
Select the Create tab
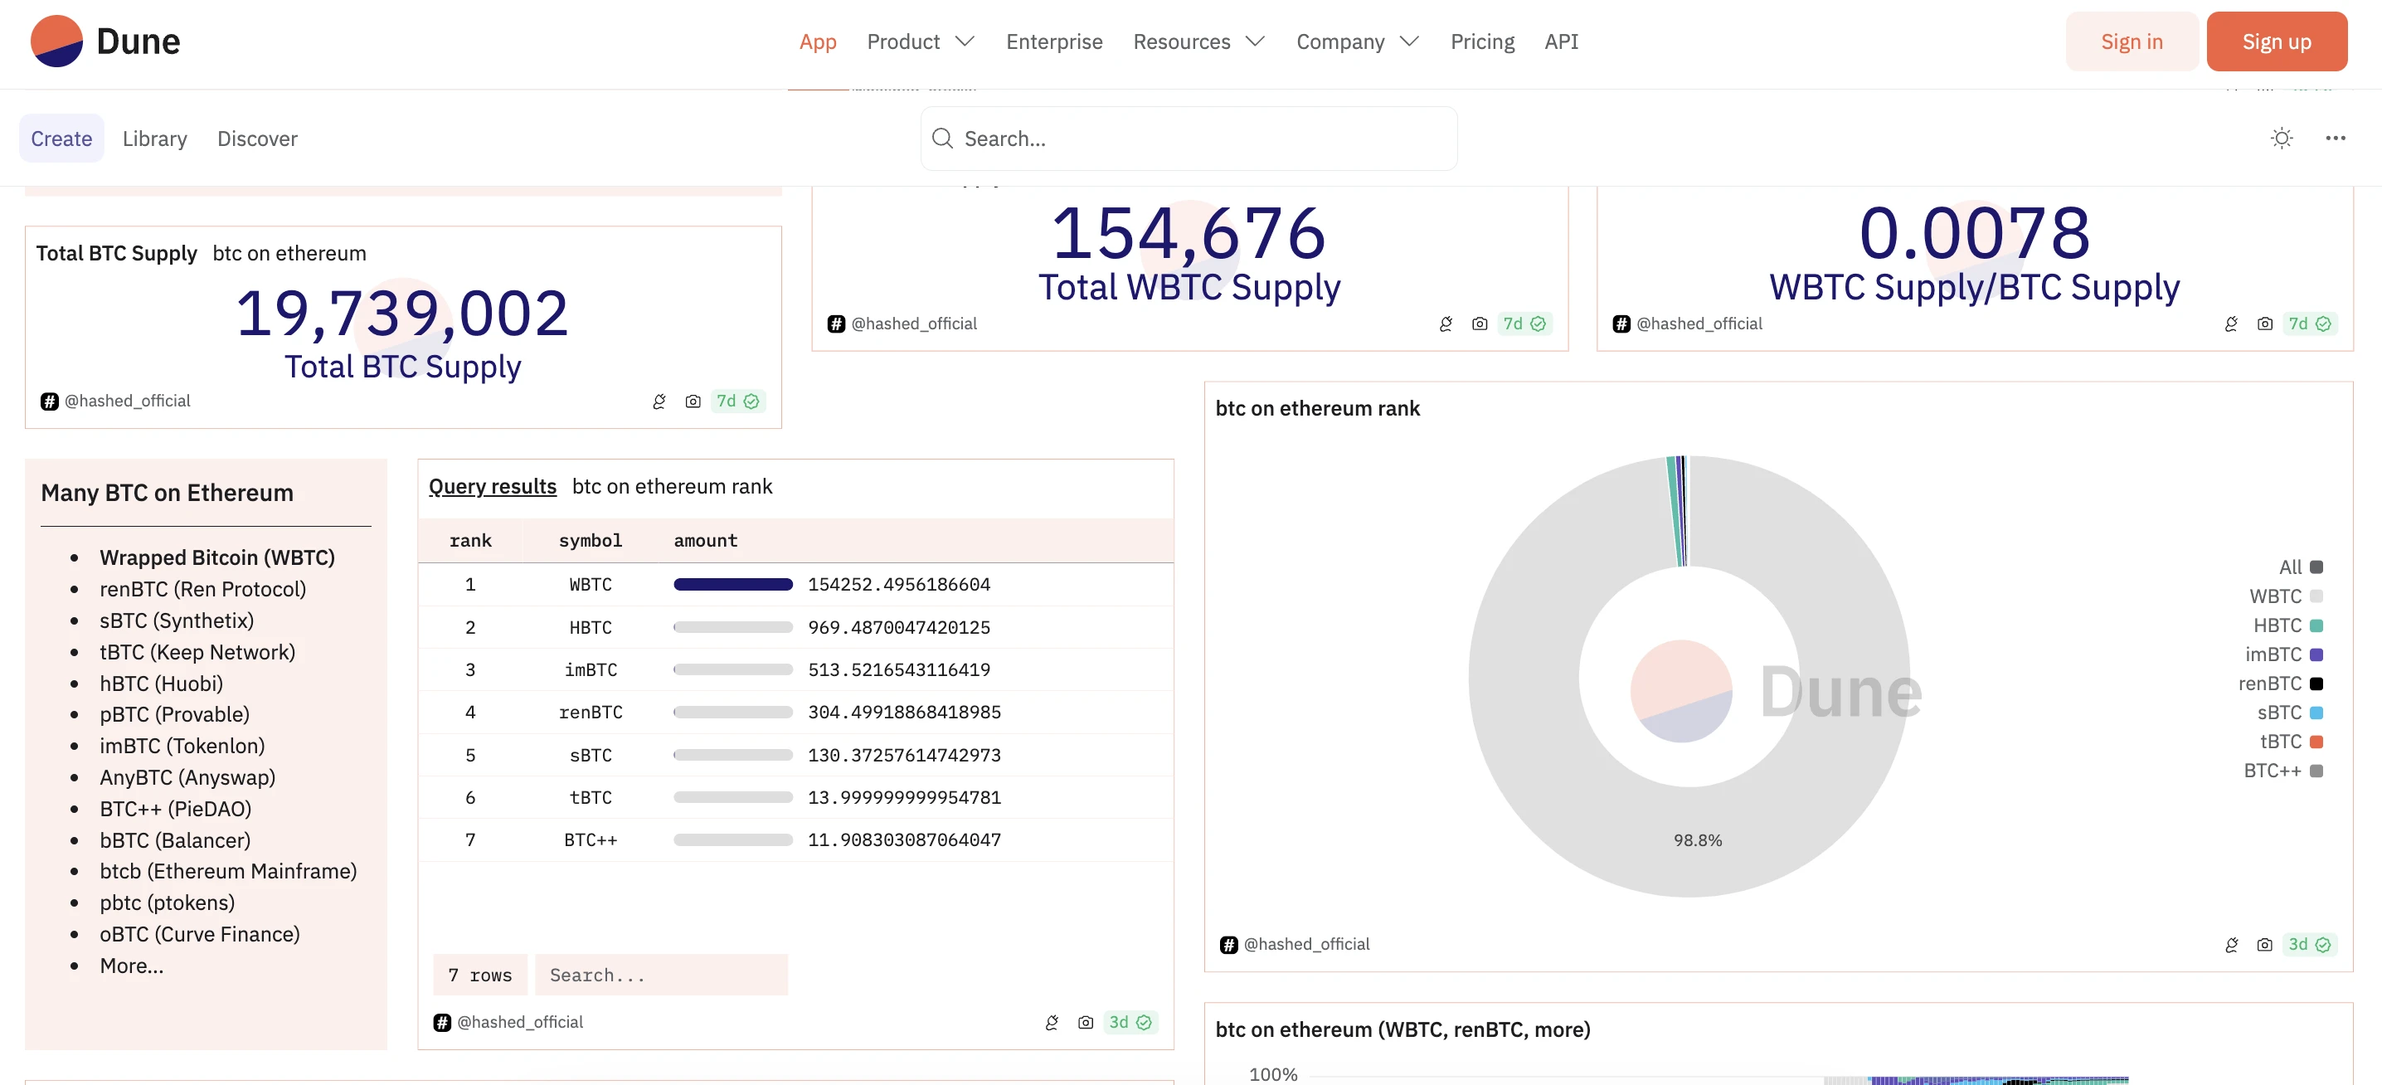pos(61,137)
